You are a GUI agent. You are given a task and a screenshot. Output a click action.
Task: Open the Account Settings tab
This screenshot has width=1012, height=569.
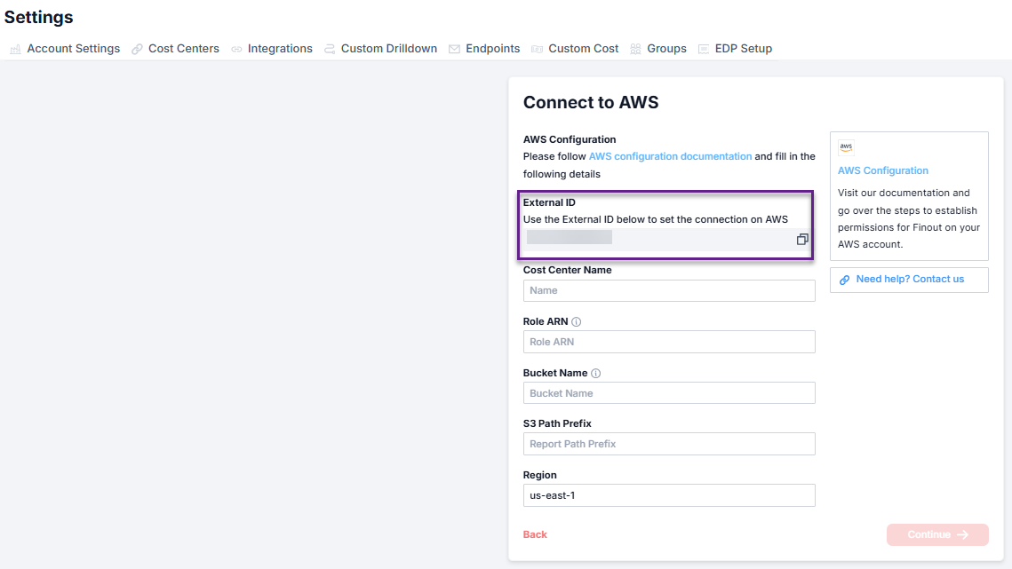tap(73, 49)
